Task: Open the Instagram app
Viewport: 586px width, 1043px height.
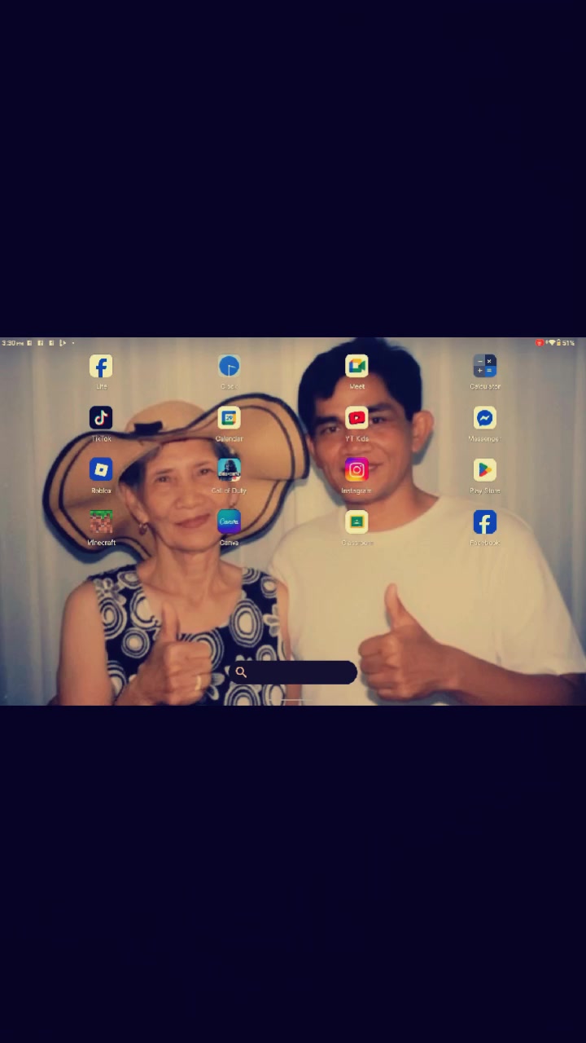Action: click(356, 470)
